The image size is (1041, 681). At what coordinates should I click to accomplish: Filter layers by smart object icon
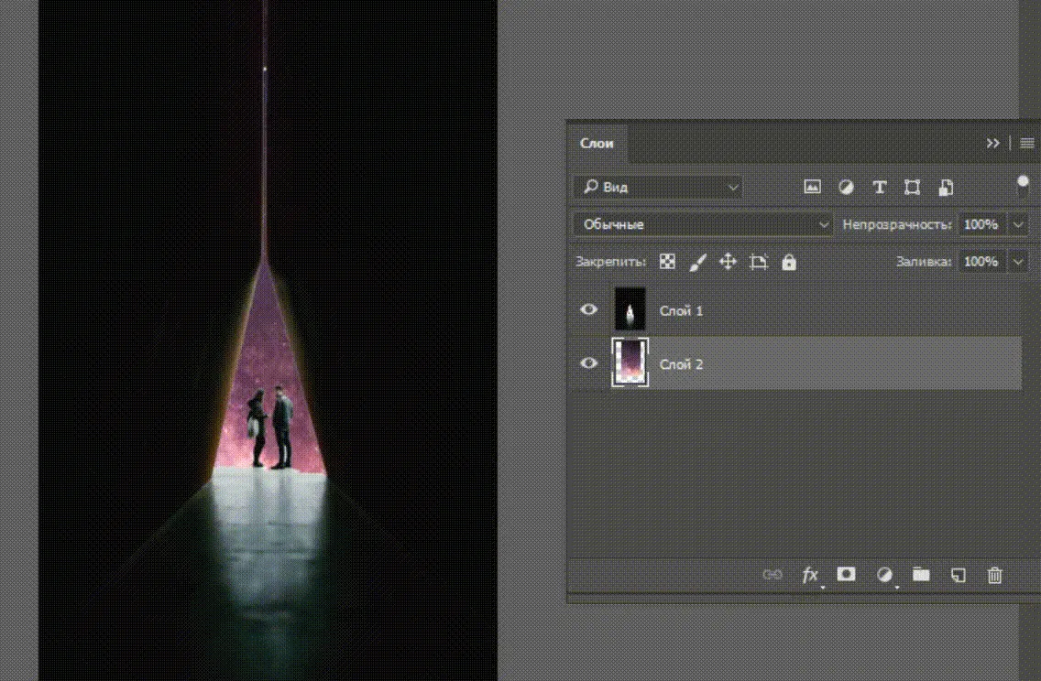946,187
